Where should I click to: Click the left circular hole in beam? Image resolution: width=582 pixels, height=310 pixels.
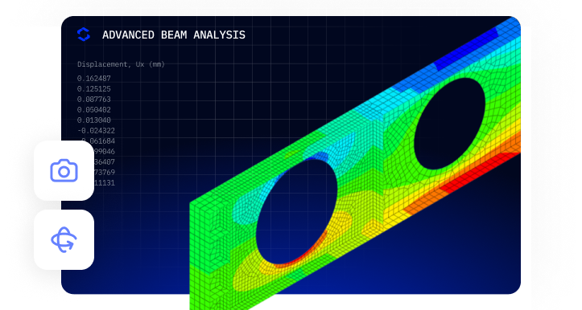coord(296,211)
